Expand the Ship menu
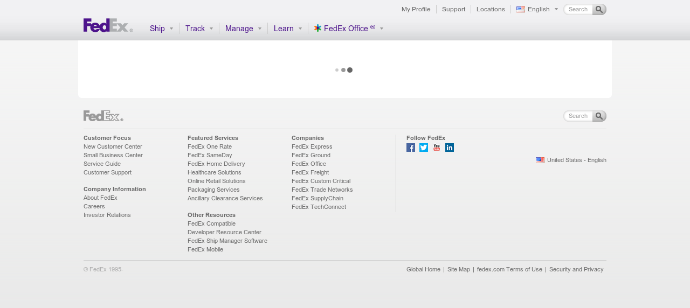This screenshot has width=690, height=308. (162, 29)
